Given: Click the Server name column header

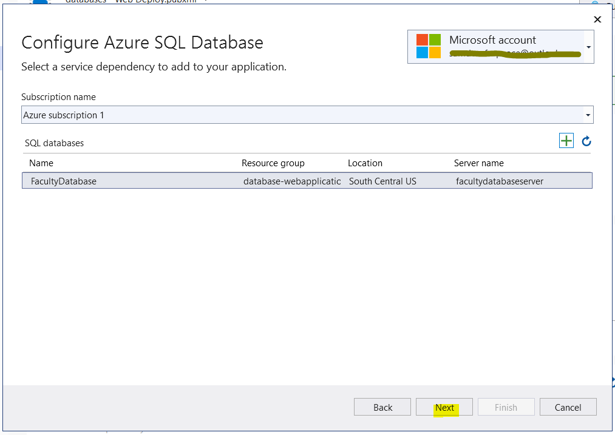Looking at the screenshot, I should coord(479,163).
